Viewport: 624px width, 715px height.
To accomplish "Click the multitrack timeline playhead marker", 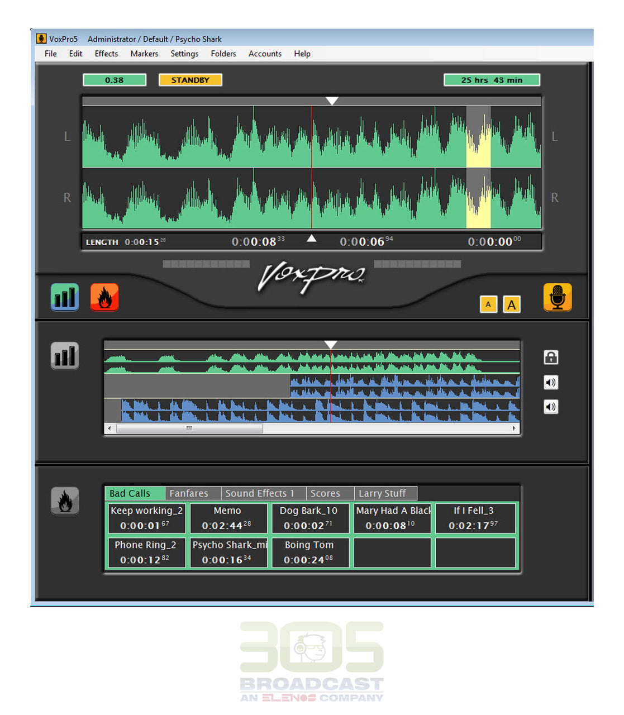I will [331, 345].
